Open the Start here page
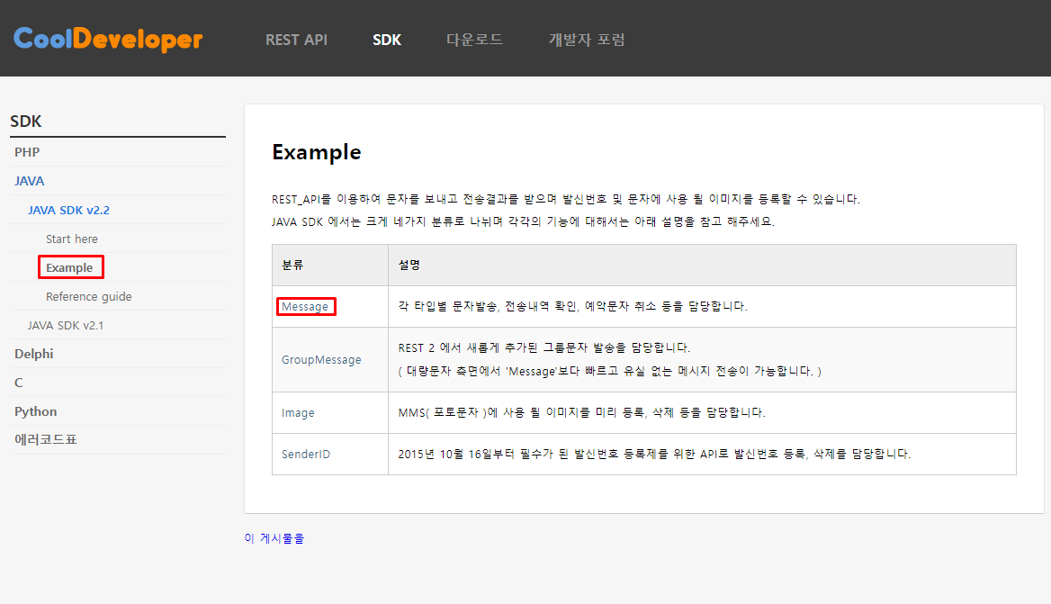Image resolution: width=1051 pixels, height=604 pixels. [x=72, y=239]
